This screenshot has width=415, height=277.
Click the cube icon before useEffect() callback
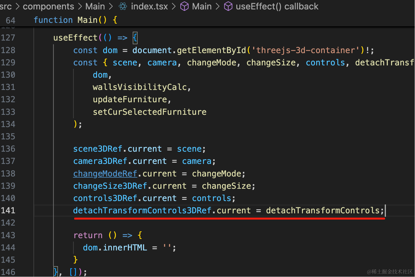tap(228, 6)
